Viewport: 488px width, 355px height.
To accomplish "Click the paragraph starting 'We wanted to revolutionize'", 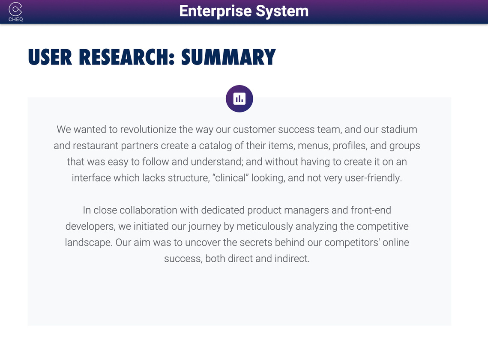I will tap(237, 154).
